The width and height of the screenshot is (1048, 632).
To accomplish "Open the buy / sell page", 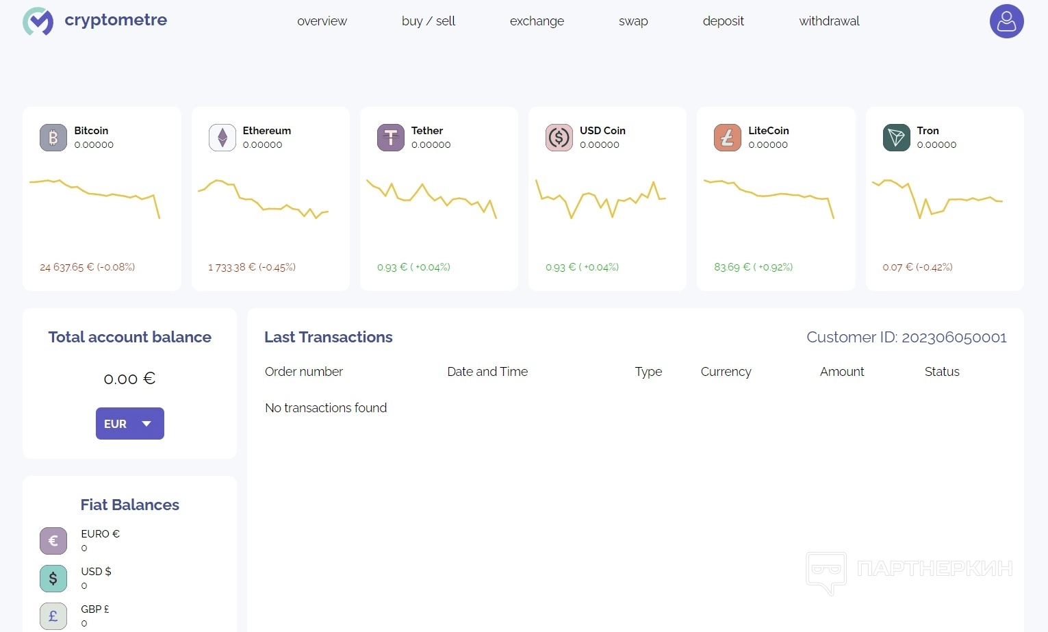I will (429, 21).
